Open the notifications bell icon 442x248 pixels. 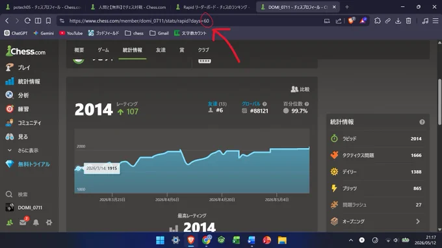(36, 223)
